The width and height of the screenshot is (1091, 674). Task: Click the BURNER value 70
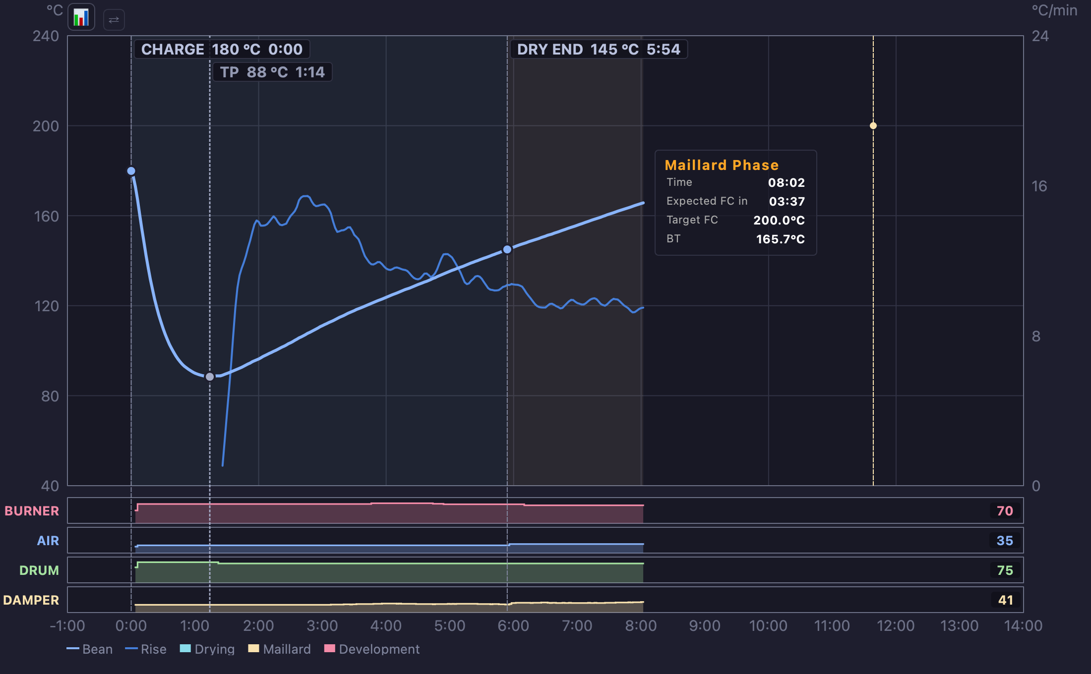pos(1005,511)
